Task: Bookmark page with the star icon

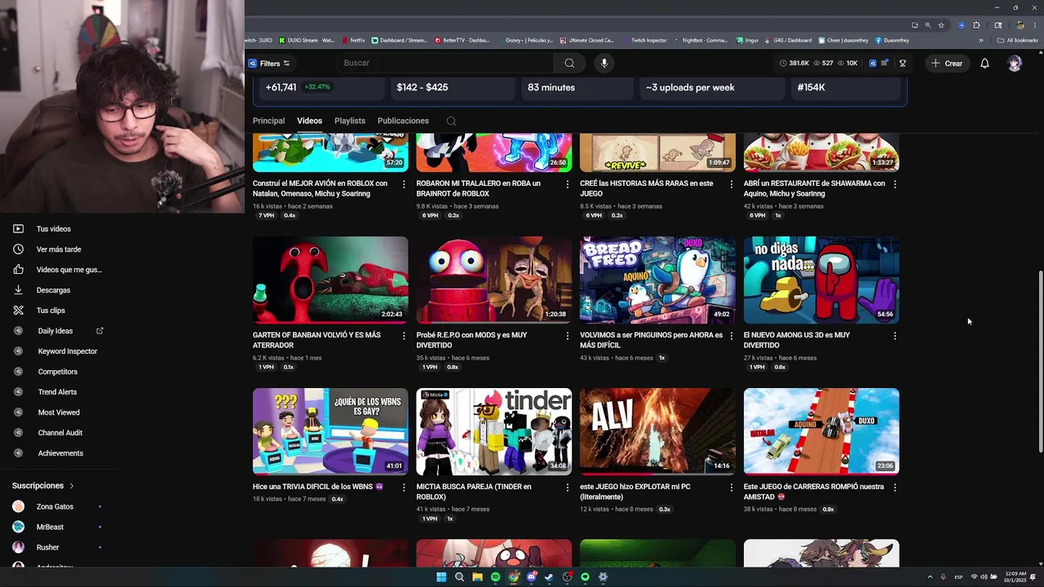Action: coord(940,25)
